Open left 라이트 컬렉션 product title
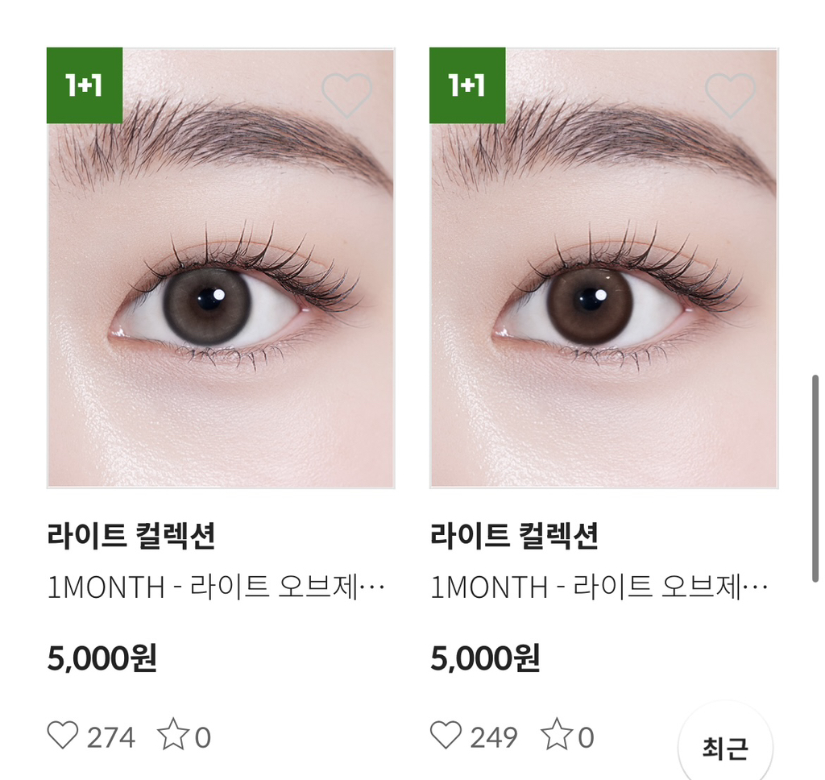Viewport: 825px width, 780px height. pyautogui.click(x=131, y=536)
